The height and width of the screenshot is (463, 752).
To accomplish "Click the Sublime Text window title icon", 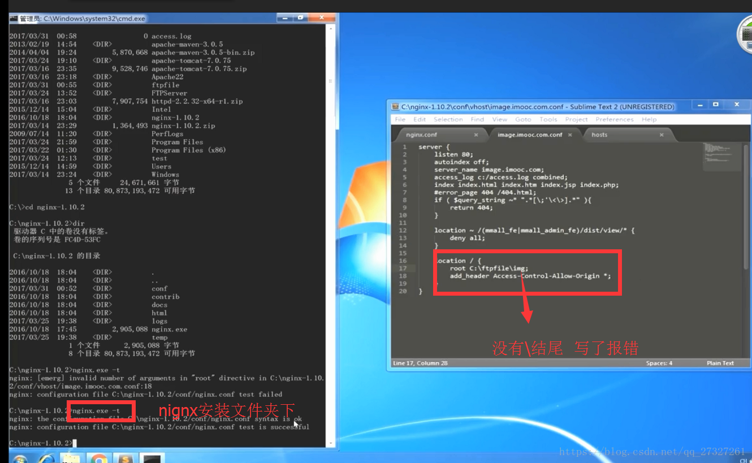I will coord(396,106).
